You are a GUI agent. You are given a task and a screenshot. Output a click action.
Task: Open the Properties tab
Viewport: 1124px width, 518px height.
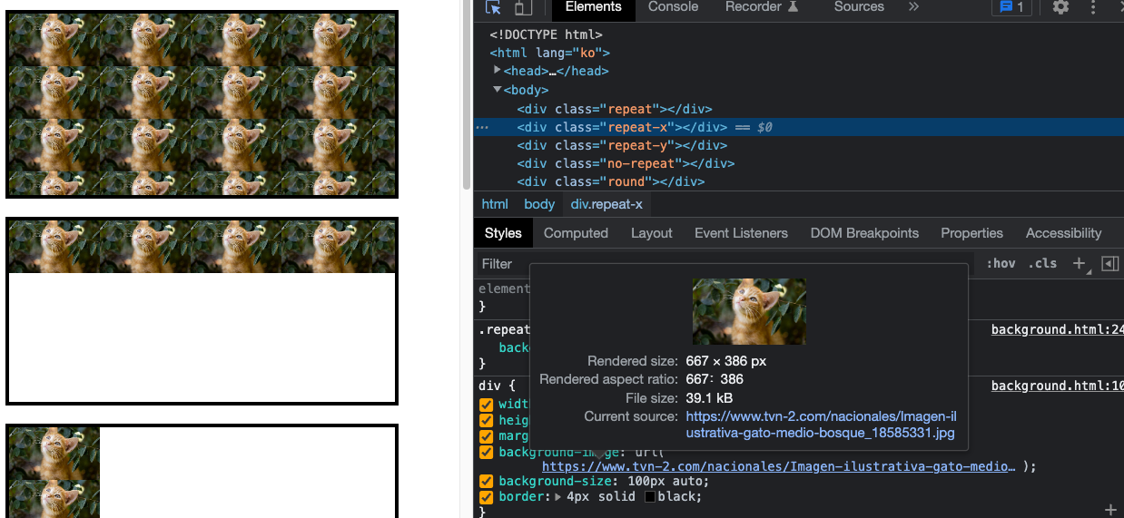(x=971, y=233)
